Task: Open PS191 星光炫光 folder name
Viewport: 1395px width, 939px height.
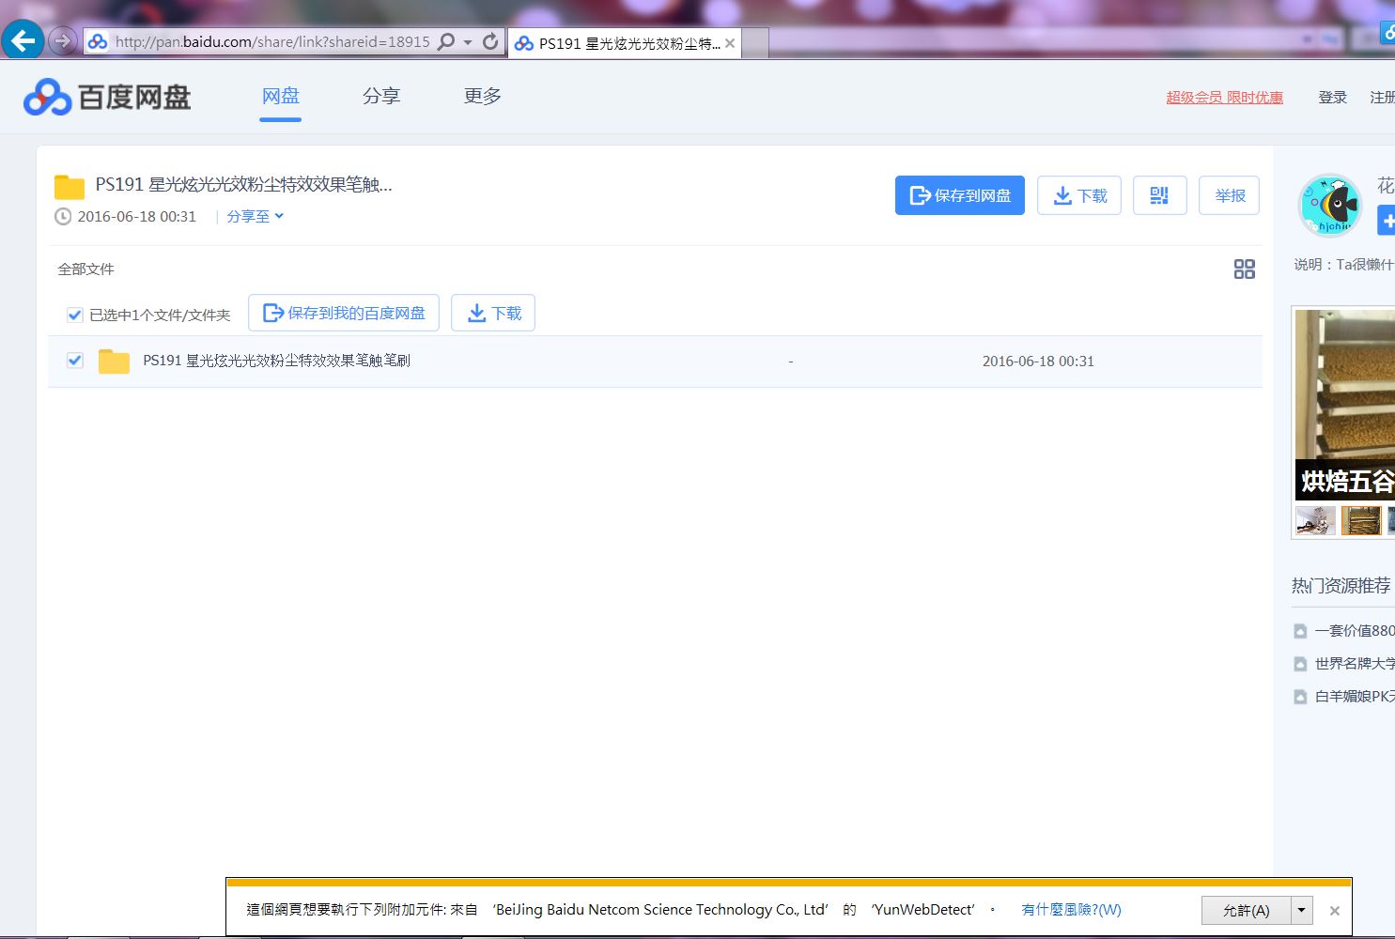Action: tap(276, 361)
